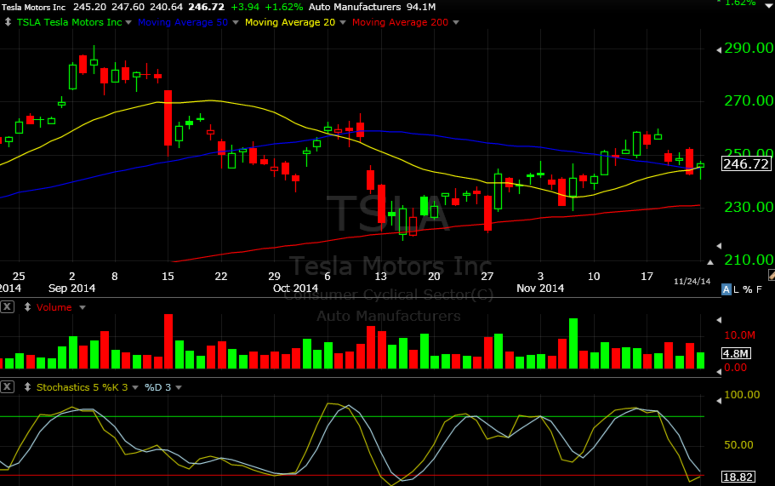Open the TSLA Tesla Motors Inc dropdown arrow
The image size is (775, 486).
coord(128,23)
